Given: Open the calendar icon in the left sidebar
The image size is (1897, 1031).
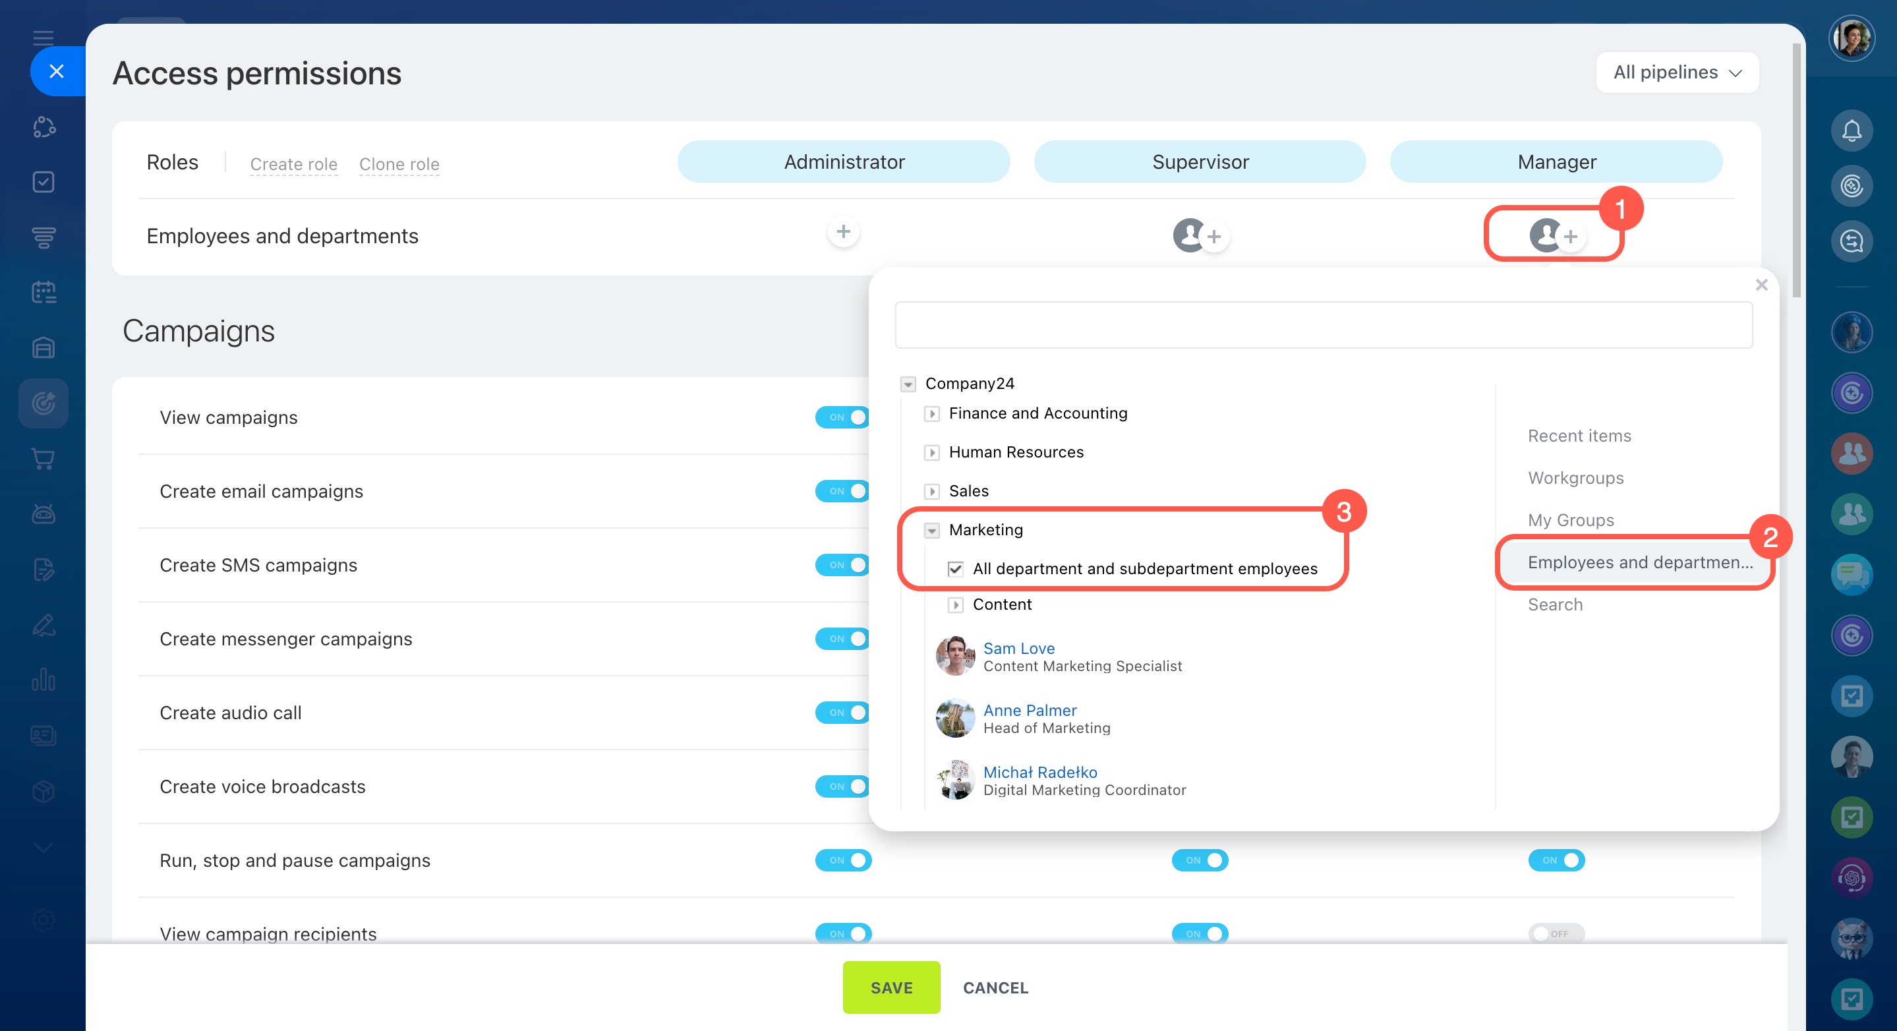Looking at the screenshot, I should [x=44, y=293].
